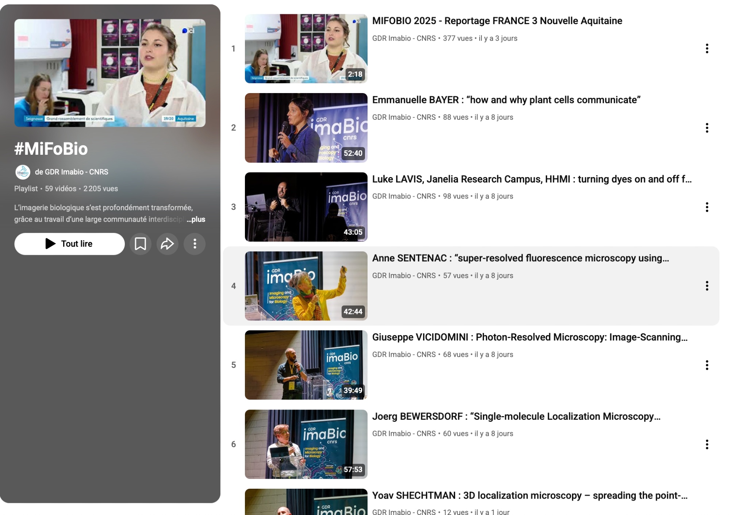Open the Emmanuelle BAYER video title
730x515 pixels.
point(506,100)
